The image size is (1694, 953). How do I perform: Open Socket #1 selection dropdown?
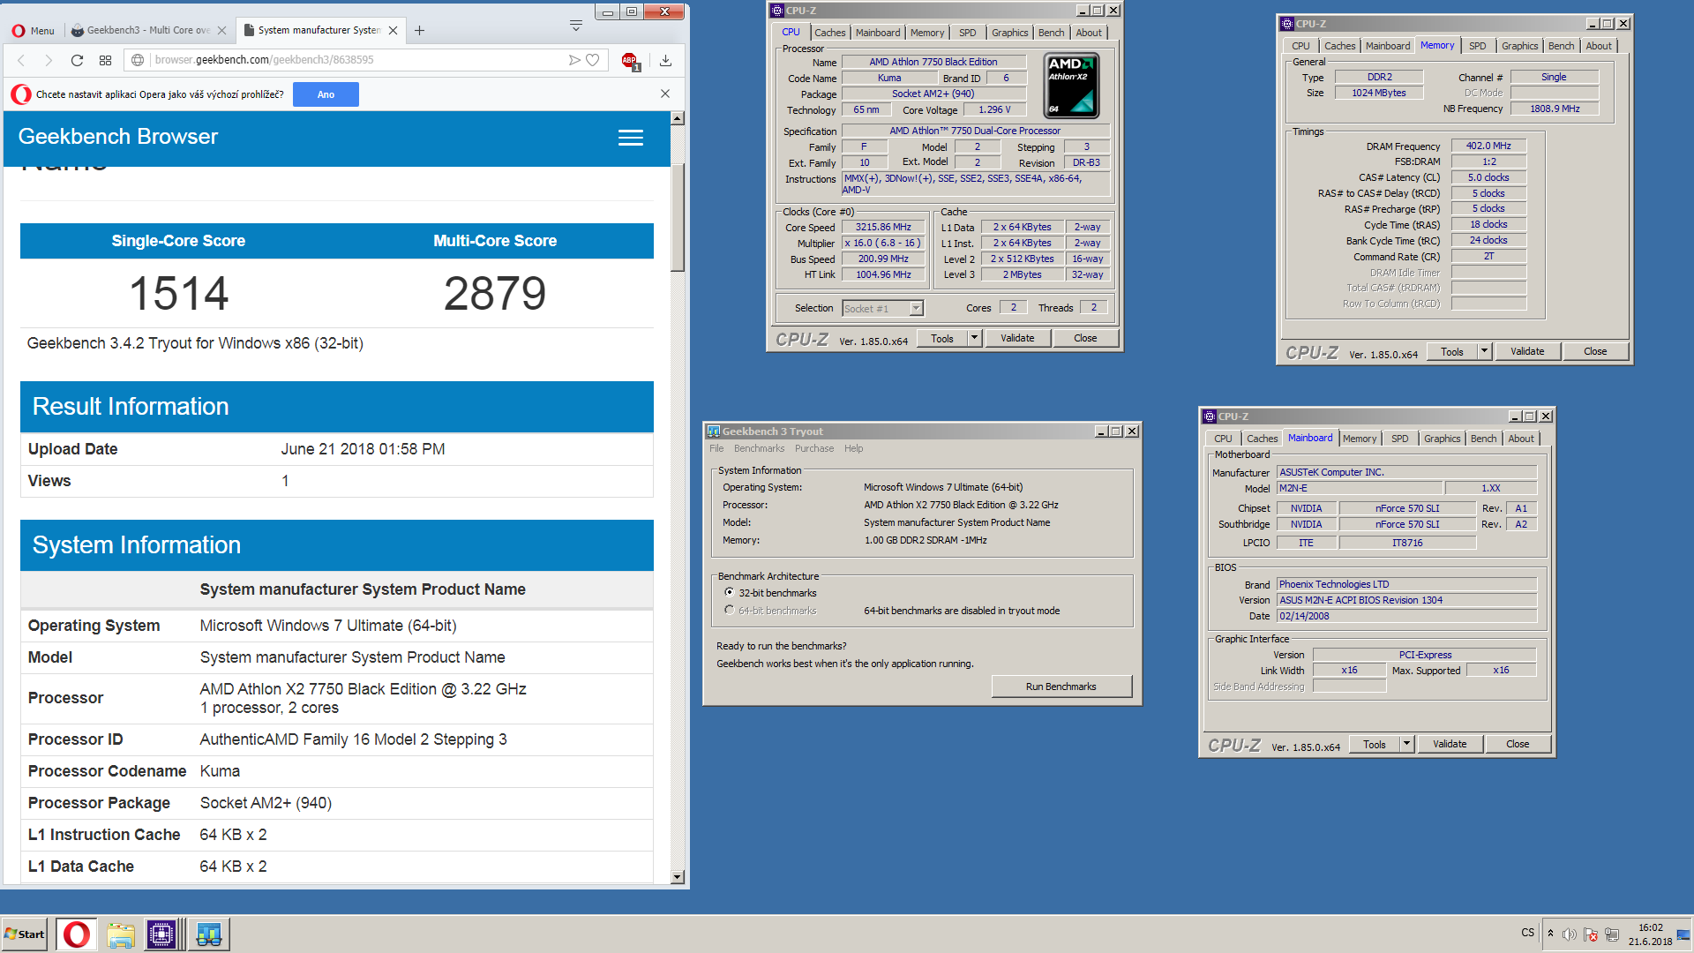click(x=882, y=308)
